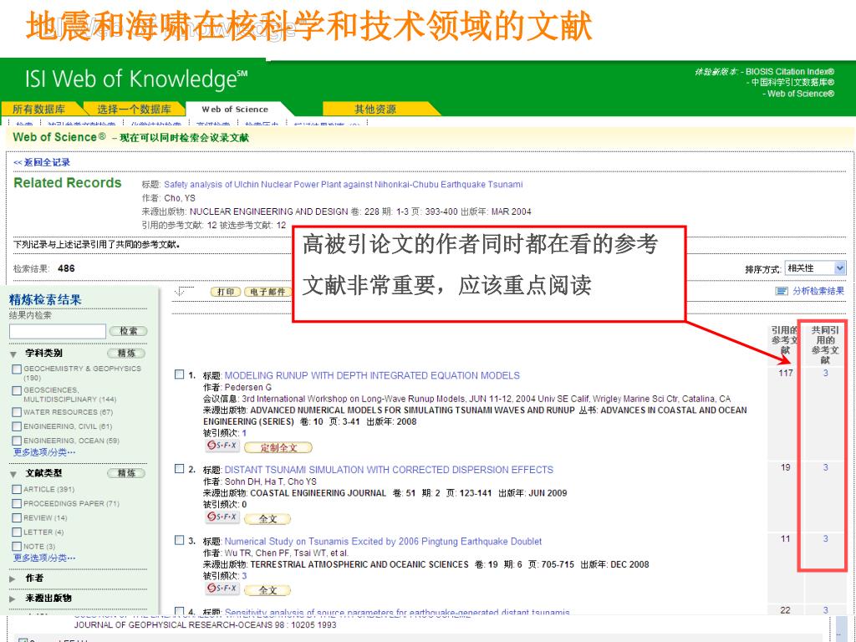The width and height of the screenshot is (856, 642).
Task: Open MODELING RUNUP WITH DEPTH INTEGRATED title
Action: (x=372, y=375)
